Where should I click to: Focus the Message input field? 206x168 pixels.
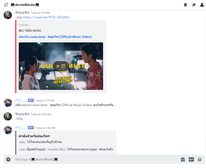(97, 159)
